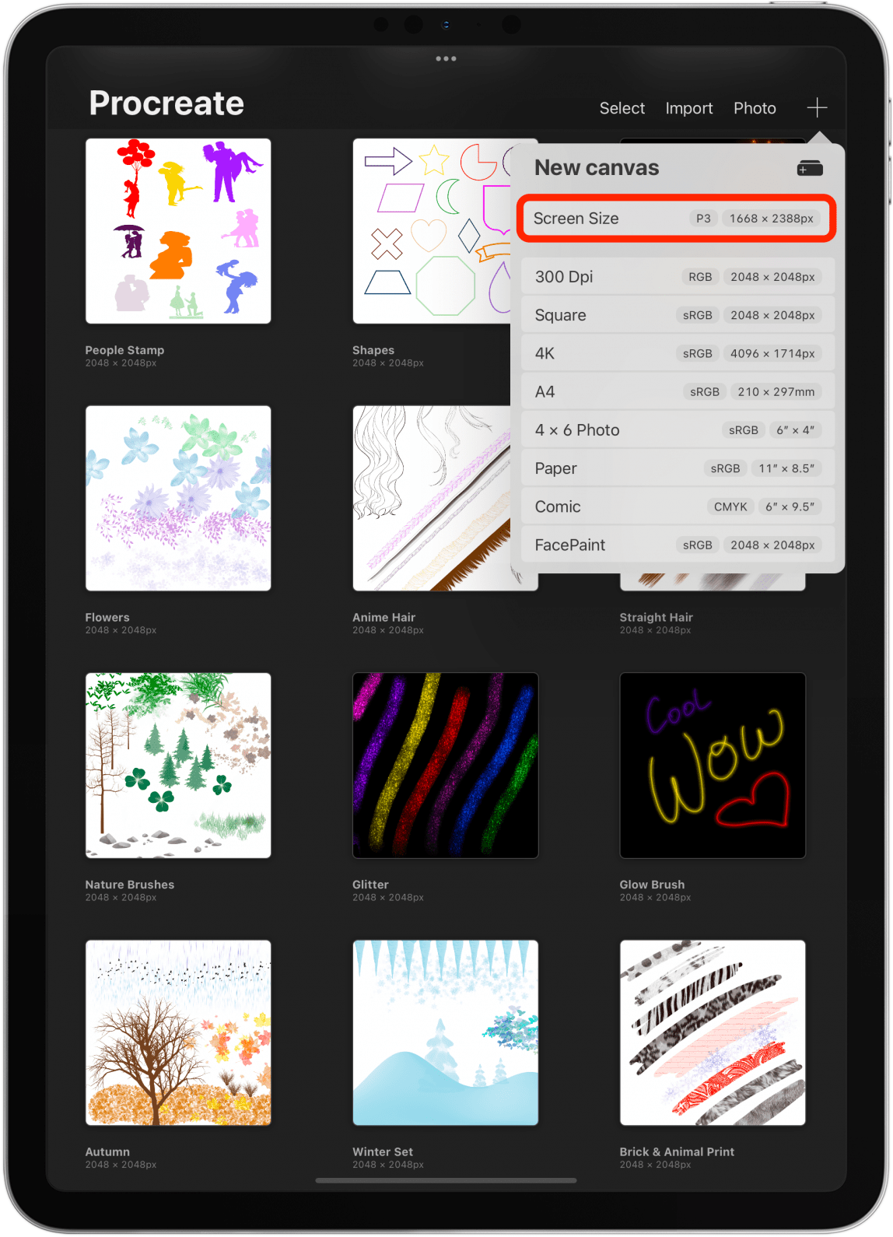Choose the 4 × 6 Photo preset
Image resolution: width=893 pixels, height=1237 pixels.
click(x=677, y=430)
